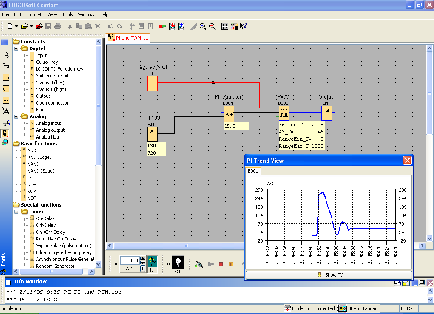Click the simulation start play button

tap(211, 264)
